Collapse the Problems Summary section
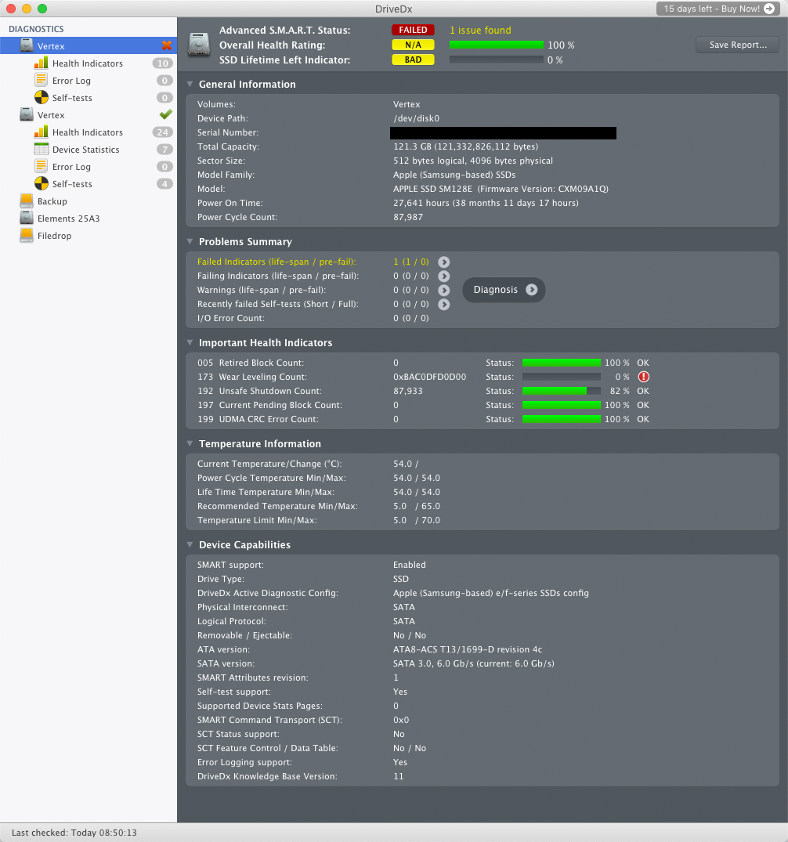This screenshot has width=788, height=842. tap(190, 242)
